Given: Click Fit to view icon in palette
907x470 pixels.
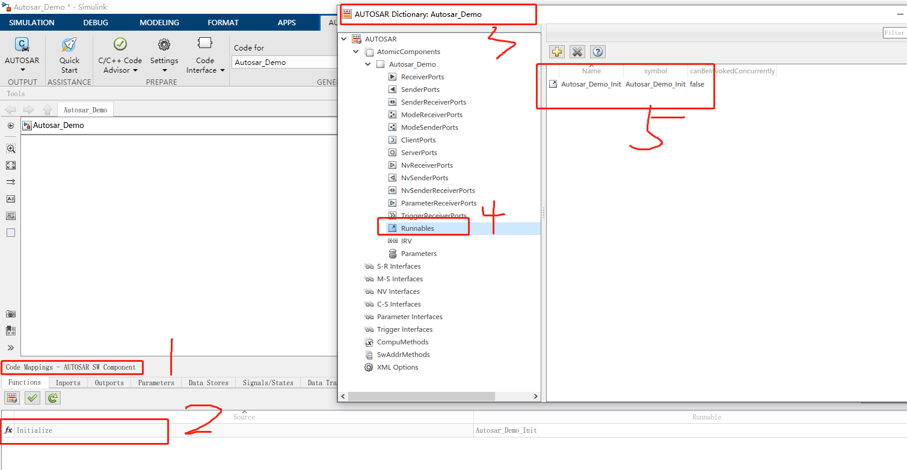Looking at the screenshot, I should click(11, 165).
